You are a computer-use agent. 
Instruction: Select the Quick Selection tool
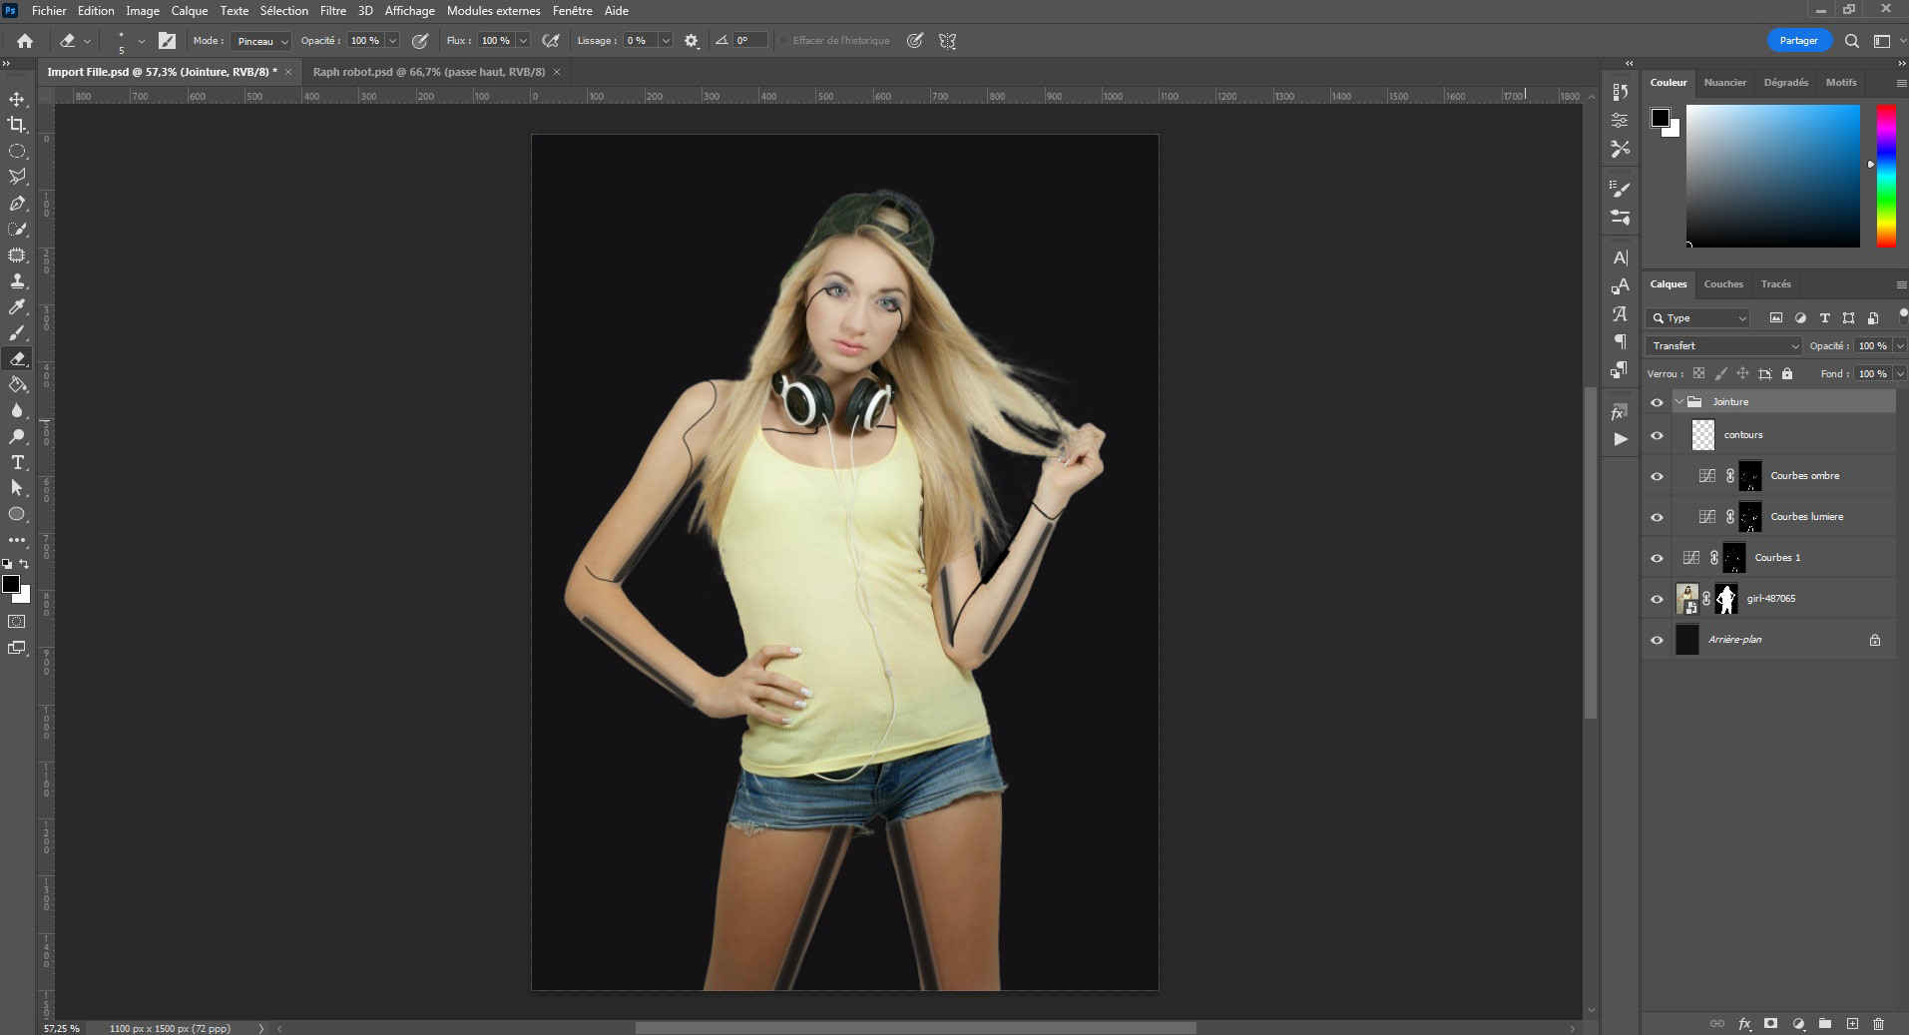point(17,230)
